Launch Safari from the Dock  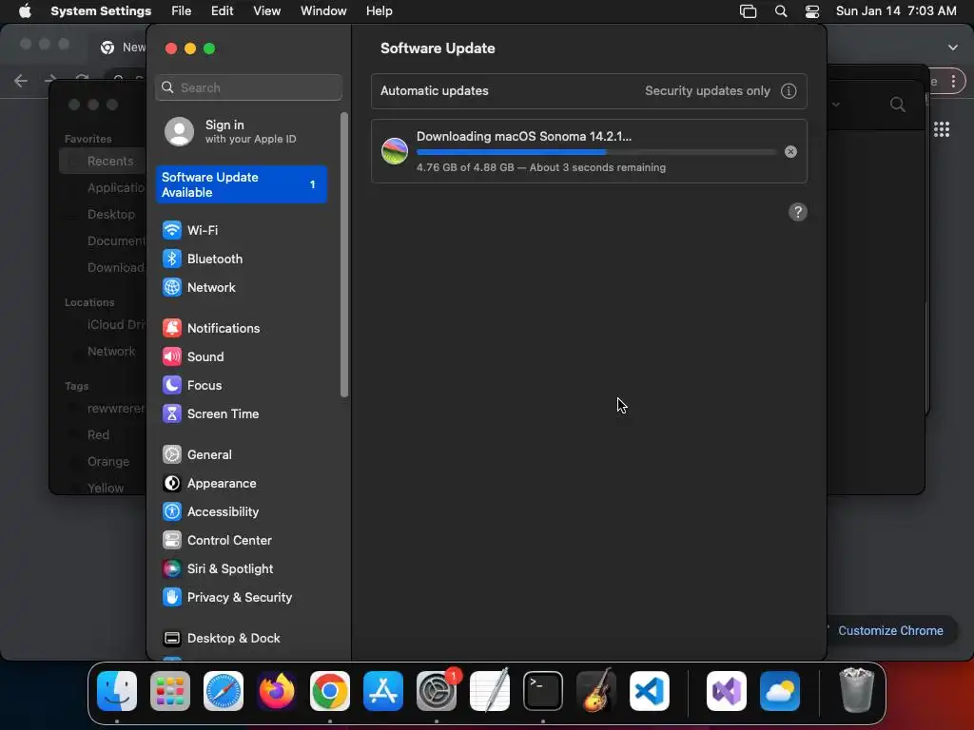click(224, 691)
